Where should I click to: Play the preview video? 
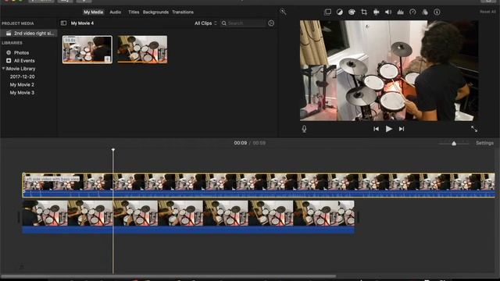coord(389,129)
